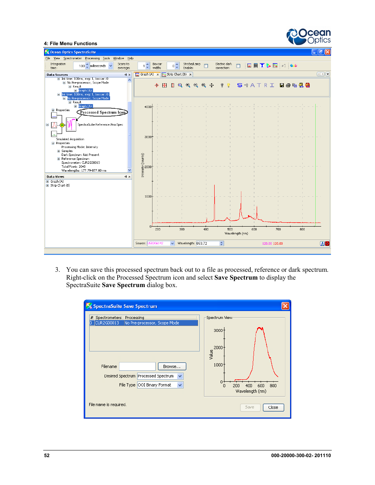
Task: Open the Tools menu
Action: [107, 58]
